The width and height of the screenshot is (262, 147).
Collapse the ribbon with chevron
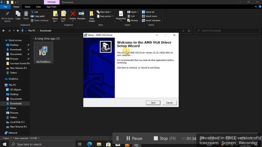[256, 7]
